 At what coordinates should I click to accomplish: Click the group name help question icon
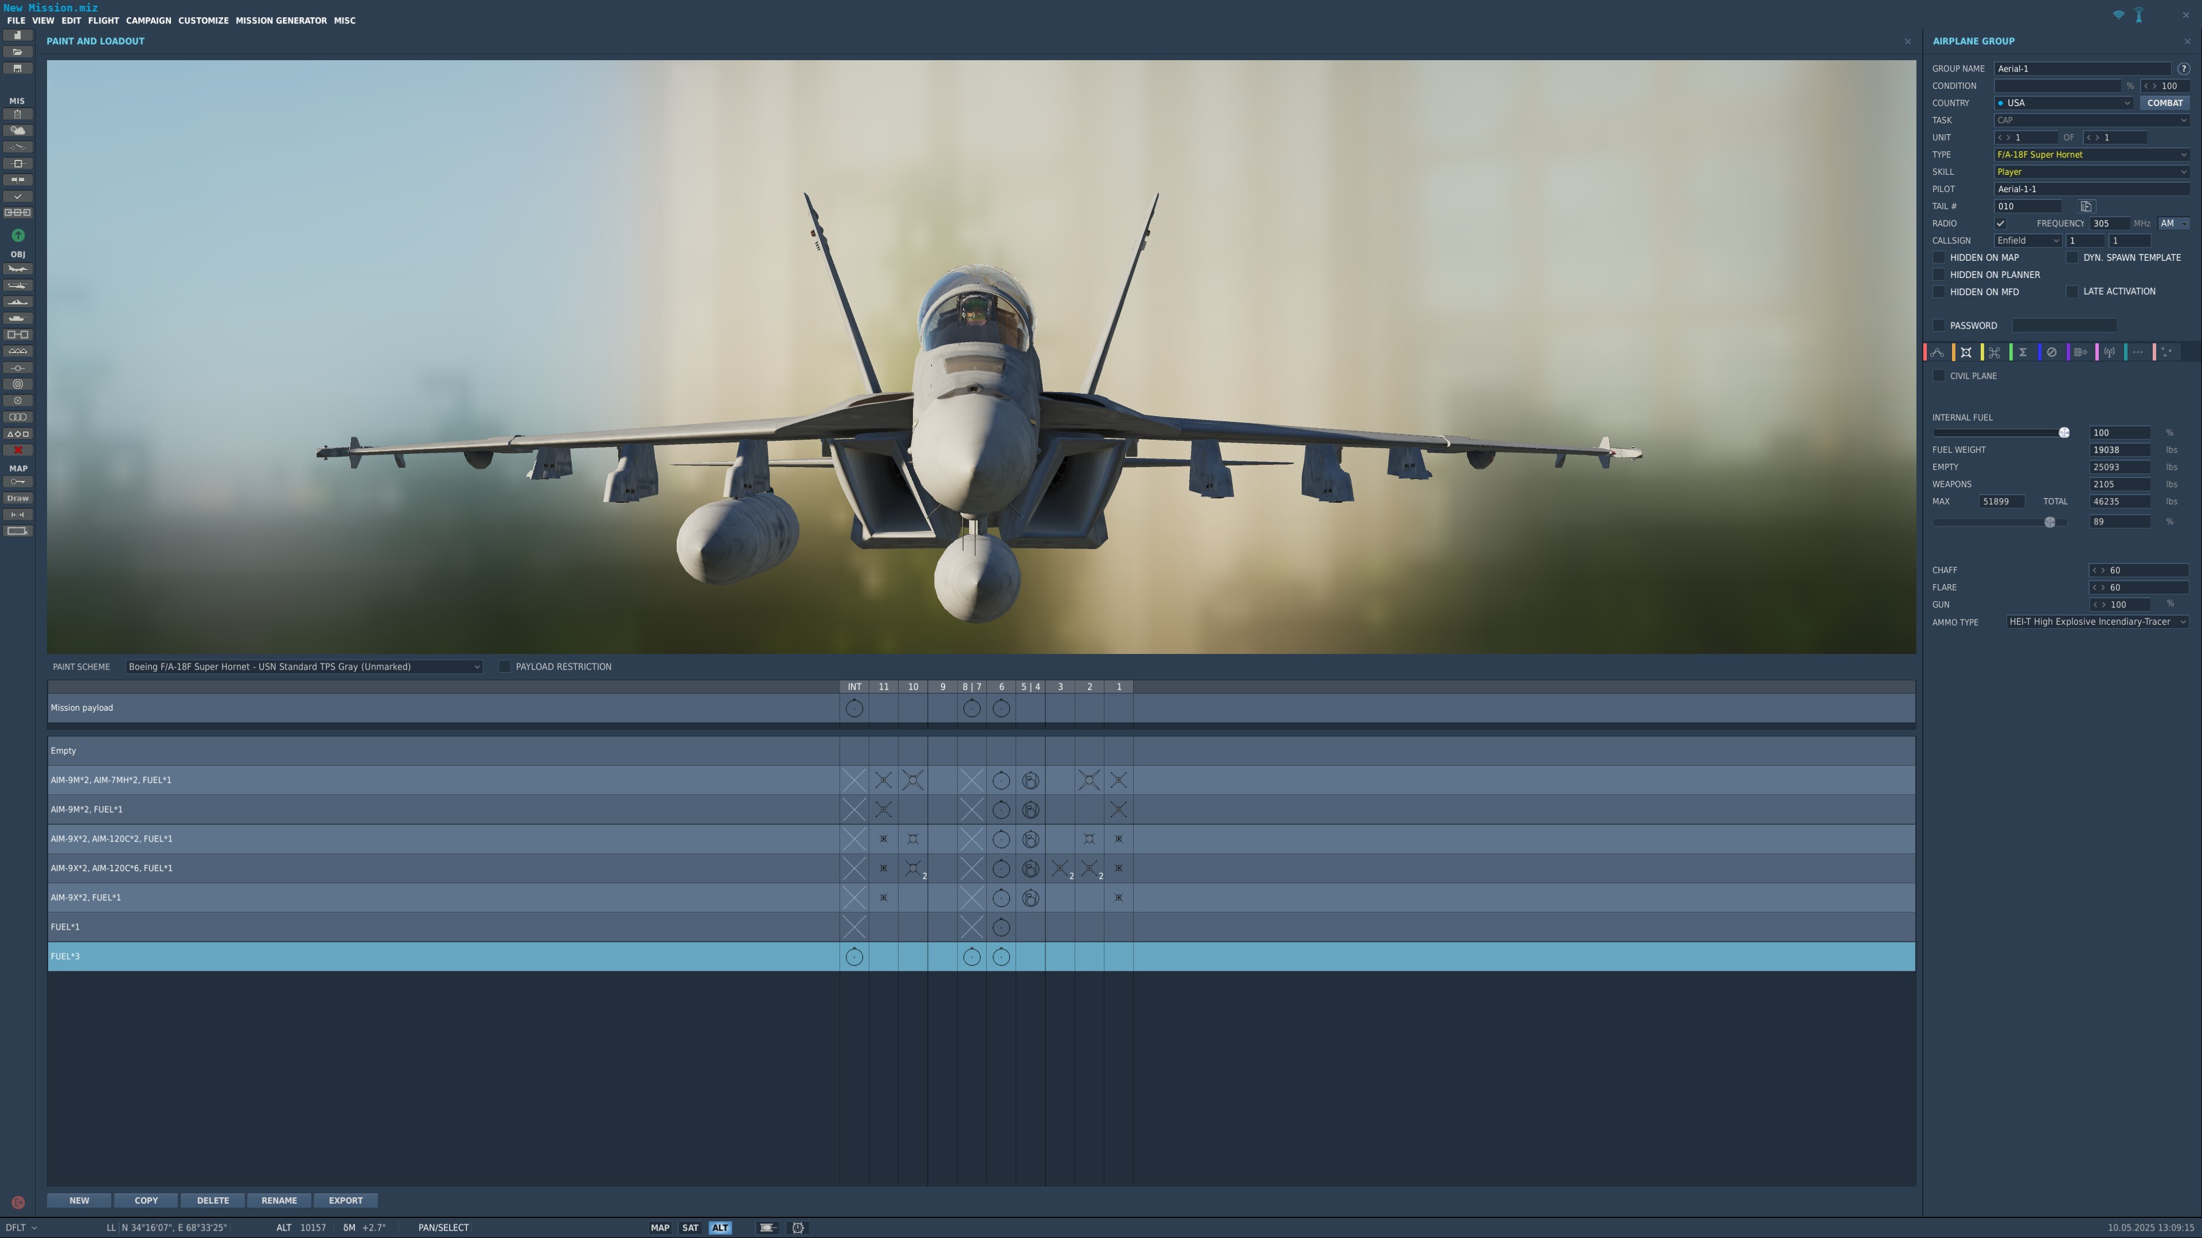click(x=2183, y=68)
